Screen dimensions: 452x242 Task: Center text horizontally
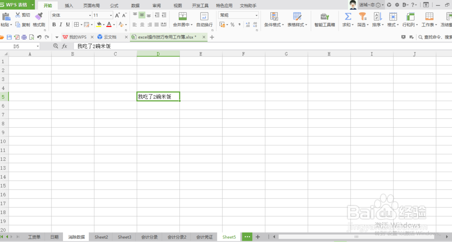pos(142,25)
